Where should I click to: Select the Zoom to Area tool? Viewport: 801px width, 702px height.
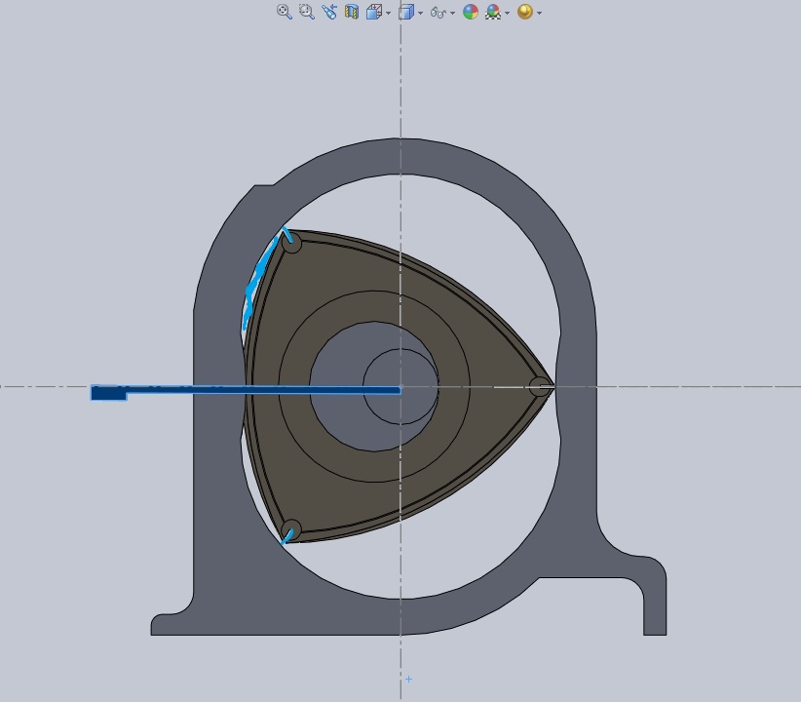[x=306, y=12]
